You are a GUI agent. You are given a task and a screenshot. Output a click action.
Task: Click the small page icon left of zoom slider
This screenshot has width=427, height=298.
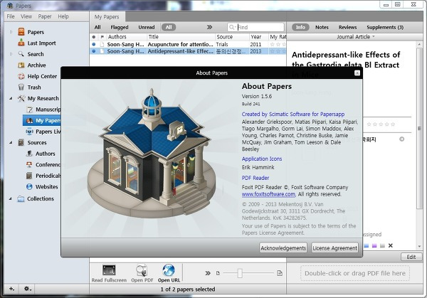coord(218,273)
